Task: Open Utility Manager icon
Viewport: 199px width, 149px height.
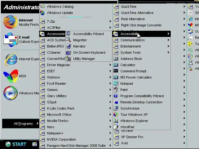Action: point(68,59)
